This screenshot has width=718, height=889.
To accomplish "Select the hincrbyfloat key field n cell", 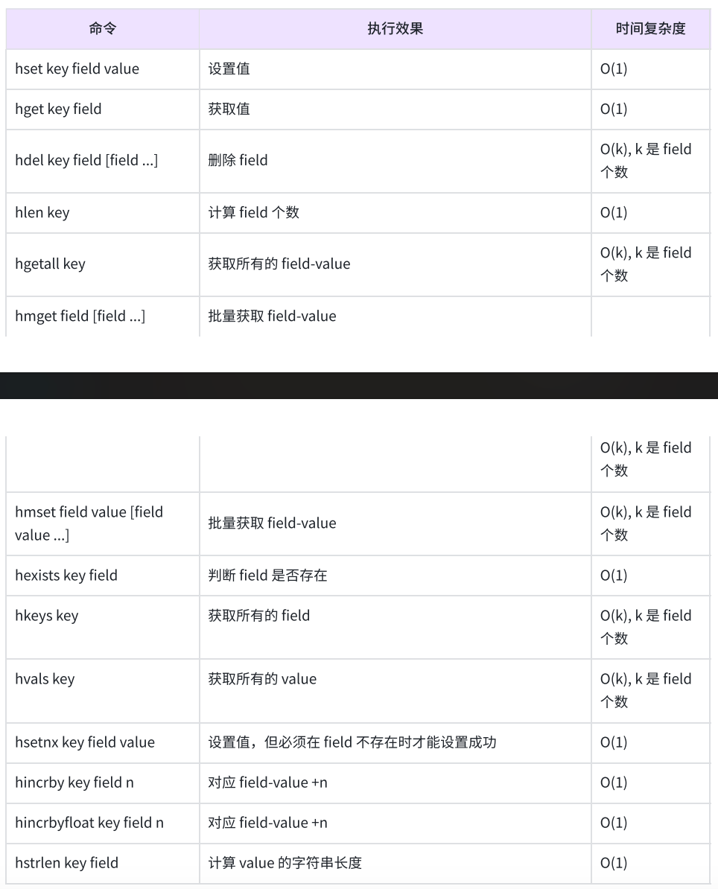I will click(x=103, y=823).
